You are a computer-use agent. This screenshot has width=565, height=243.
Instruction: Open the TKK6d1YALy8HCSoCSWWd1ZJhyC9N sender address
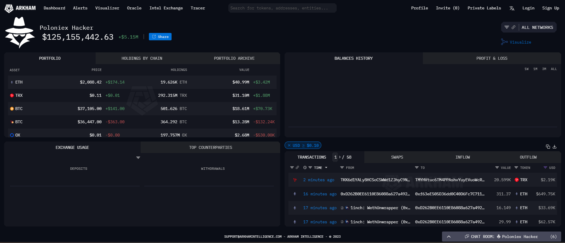375,180
